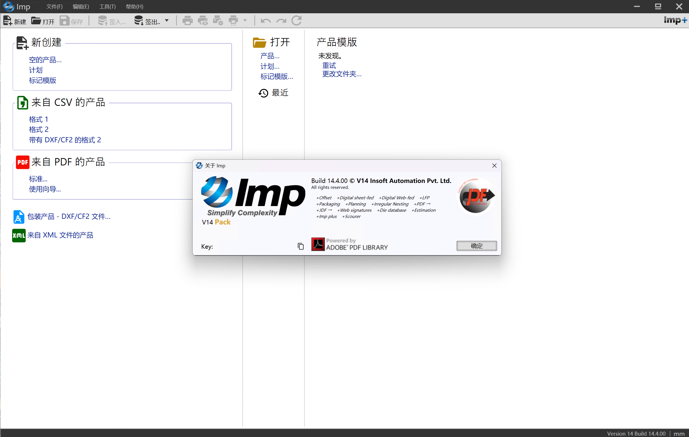This screenshot has width=689, height=437.
Task: Click the DXF/CF2 packaging file icon
Action: (19, 217)
